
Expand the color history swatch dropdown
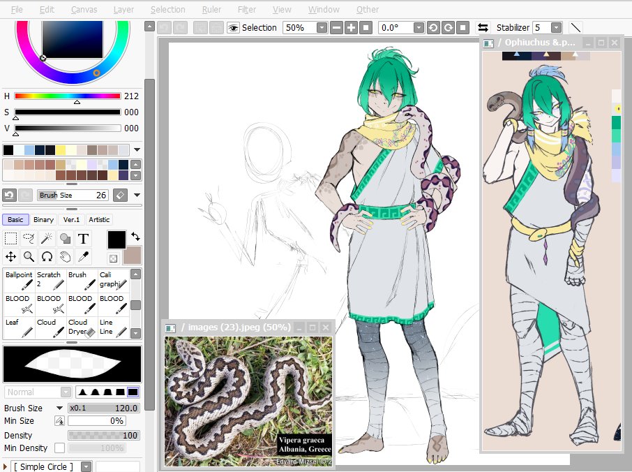[137, 149]
